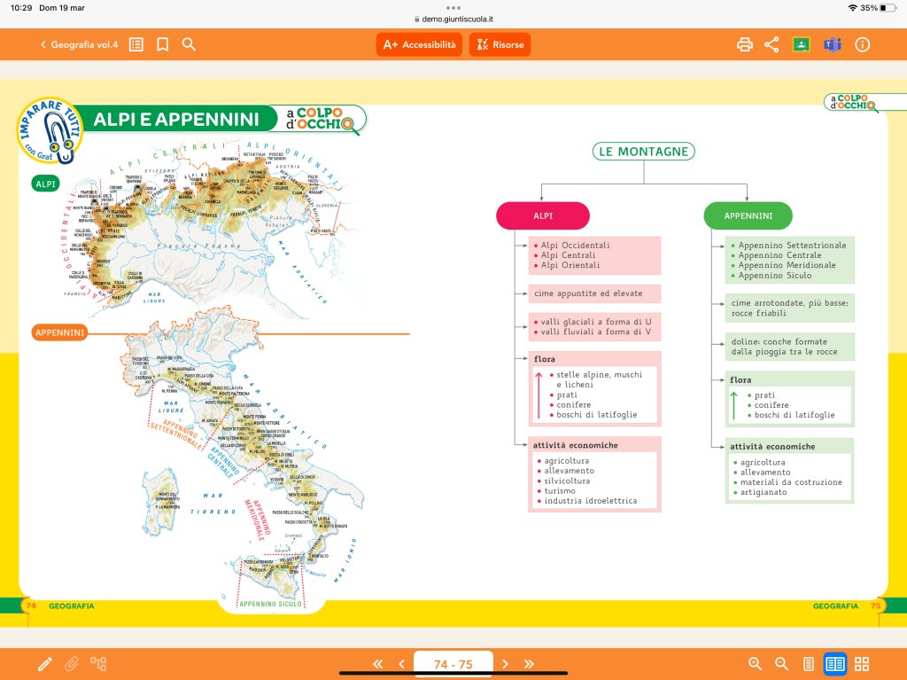Viewport: 907px width, 680px height.
Task: Go to next page arrow
Action: click(x=506, y=663)
